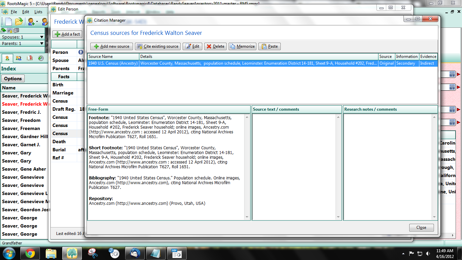Close the Citation Manager with Close button
Viewport: 462px width, 260px height.
421,227
